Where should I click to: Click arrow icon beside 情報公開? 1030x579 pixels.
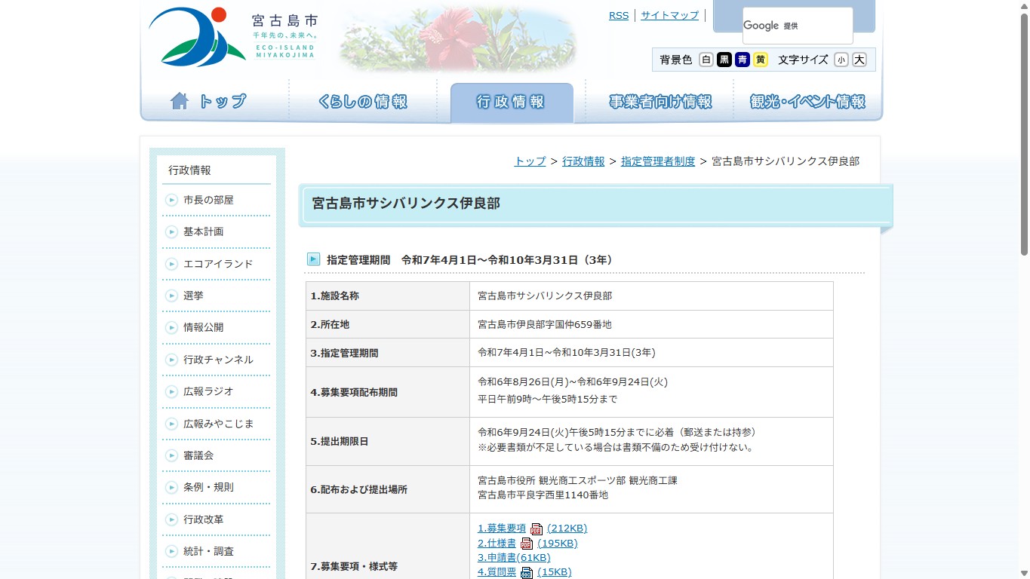(x=171, y=327)
